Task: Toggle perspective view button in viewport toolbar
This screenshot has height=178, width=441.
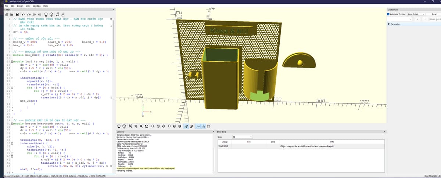Action: [186, 126]
